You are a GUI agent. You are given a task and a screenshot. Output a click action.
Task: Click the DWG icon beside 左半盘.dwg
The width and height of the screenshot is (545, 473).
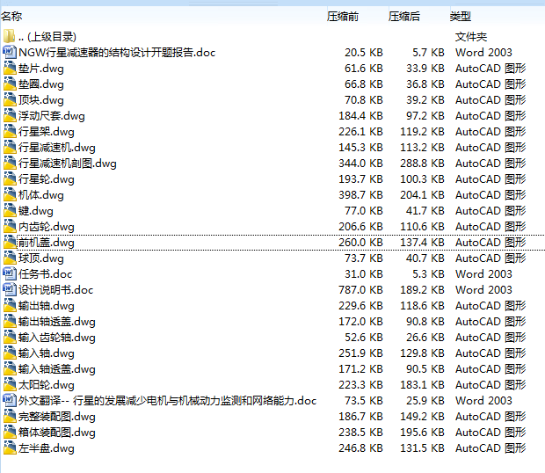click(x=10, y=448)
